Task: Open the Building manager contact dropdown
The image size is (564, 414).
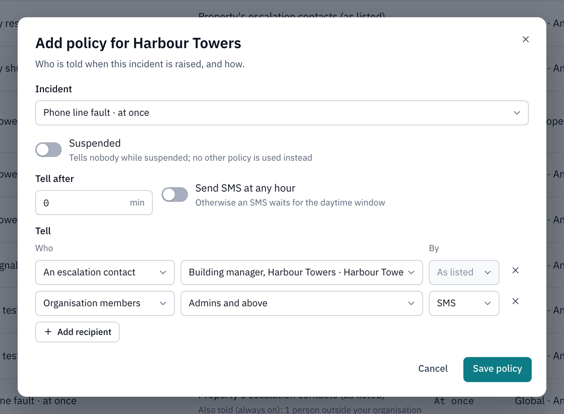Action: pyautogui.click(x=302, y=272)
